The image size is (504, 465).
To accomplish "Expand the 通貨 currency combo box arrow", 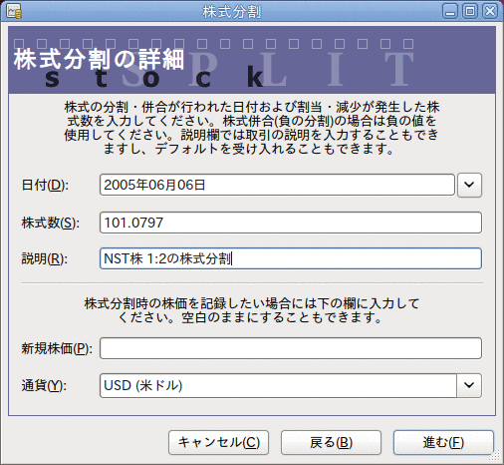I will 469,385.
